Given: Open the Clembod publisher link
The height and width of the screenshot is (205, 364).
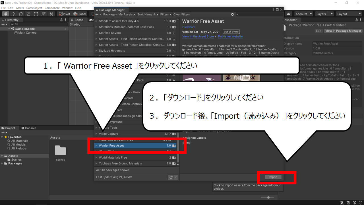Looking at the screenshot, I should click(188, 27).
